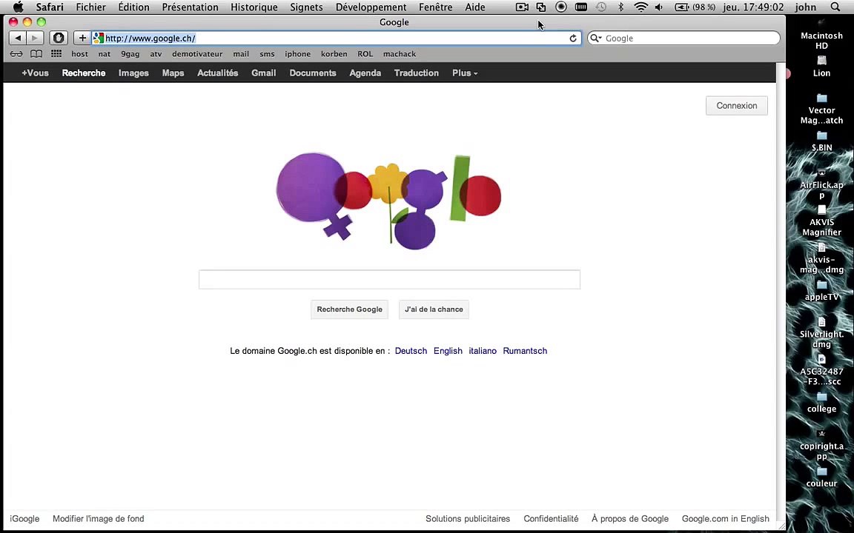Reload the page with the refresh icon

pos(573,38)
